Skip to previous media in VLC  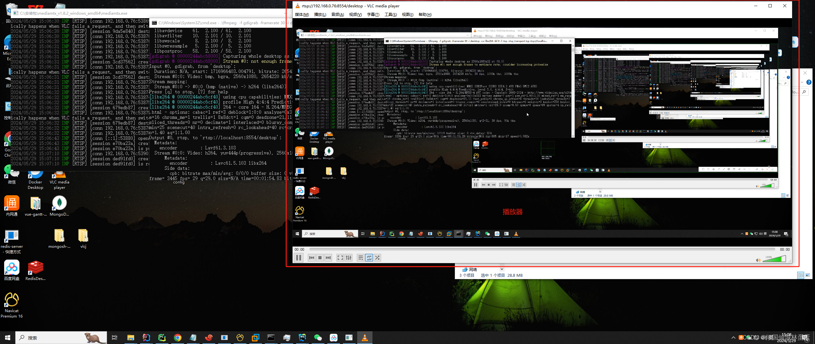312,258
